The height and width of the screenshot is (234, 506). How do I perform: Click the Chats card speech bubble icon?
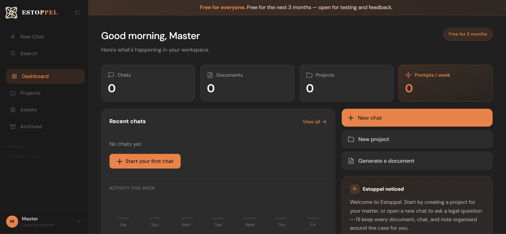click(111, 75)
